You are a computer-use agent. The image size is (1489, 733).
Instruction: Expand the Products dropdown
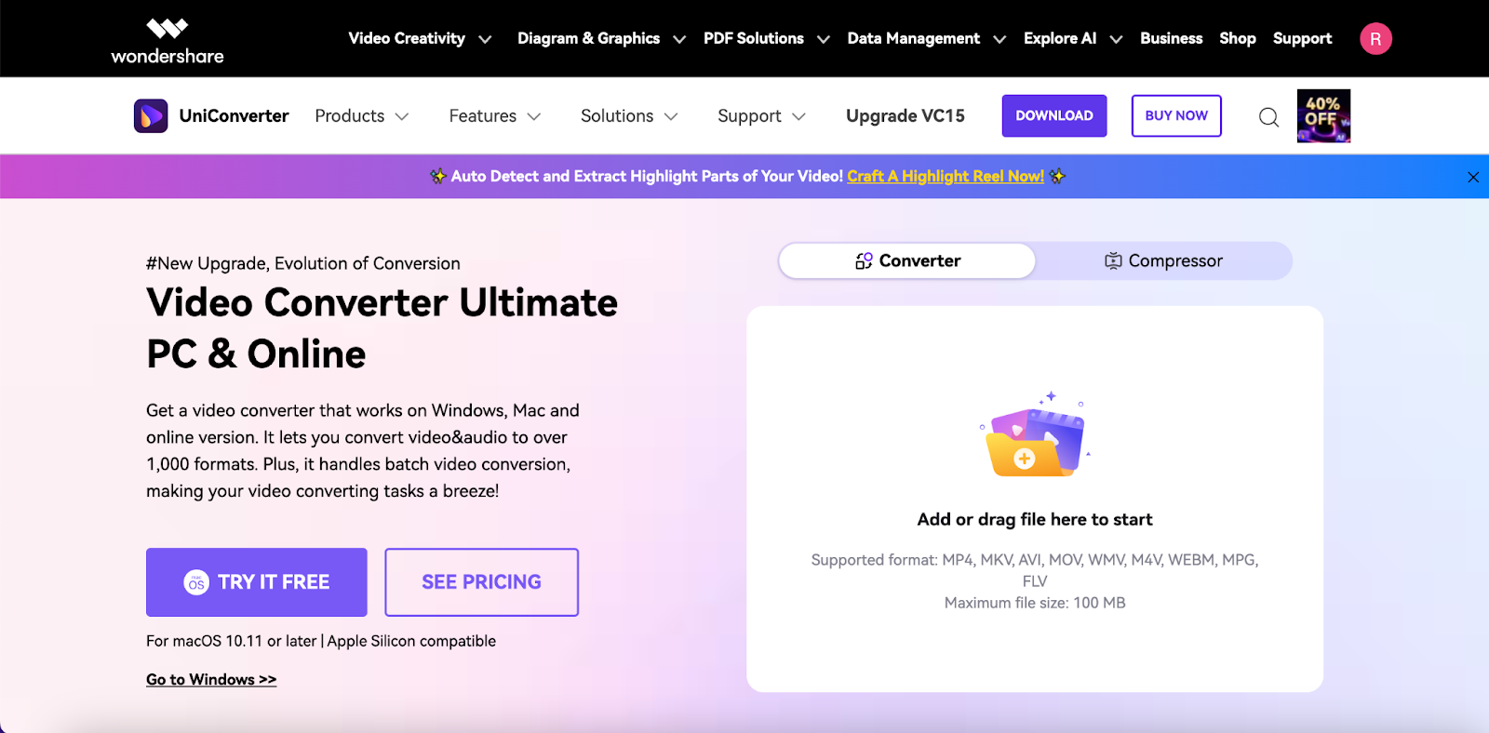[x=362, y=116]
